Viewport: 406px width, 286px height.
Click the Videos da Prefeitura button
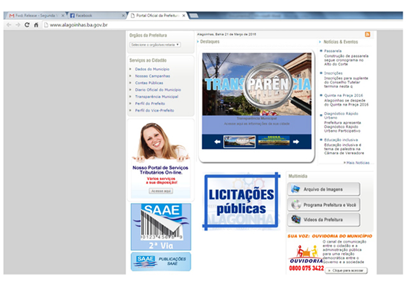[323, 220]
